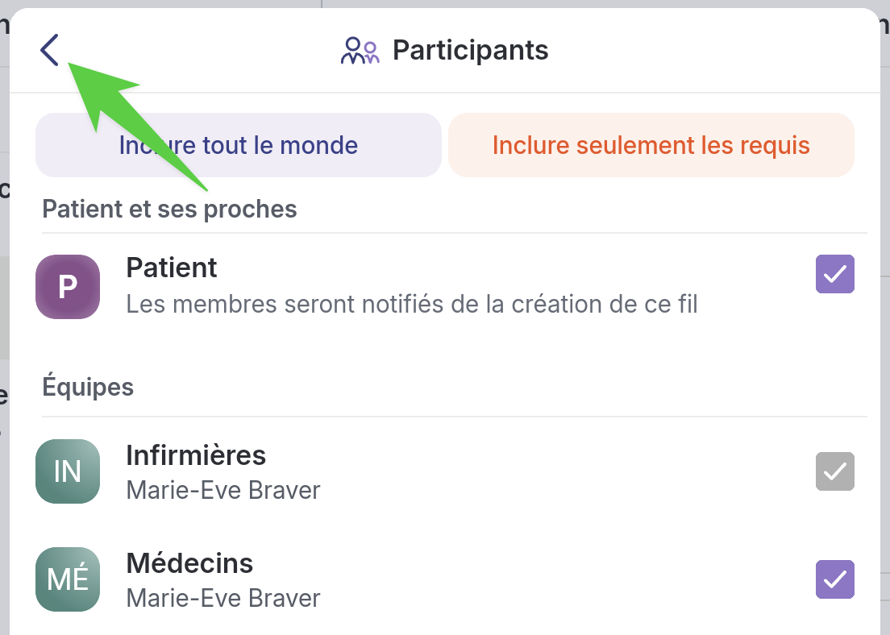Uncheck the Patient checkbox
The width and height of the screenshot is (890, 635).
click(834, 274)
